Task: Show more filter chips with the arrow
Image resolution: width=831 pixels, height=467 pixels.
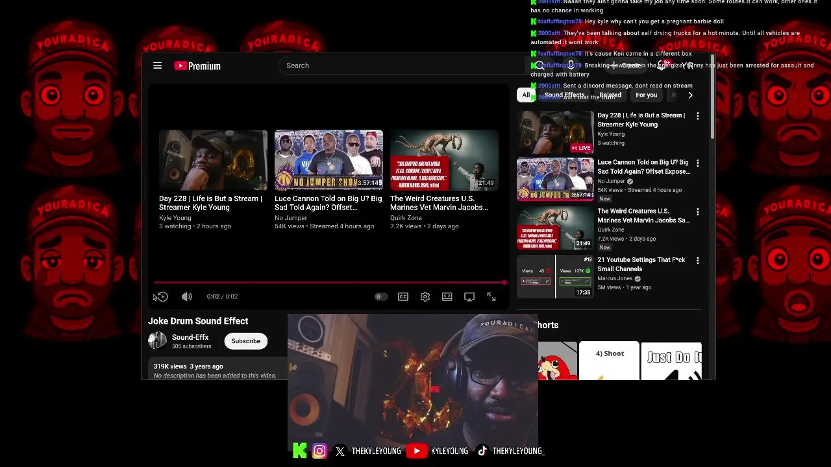Action: point(690,95)
